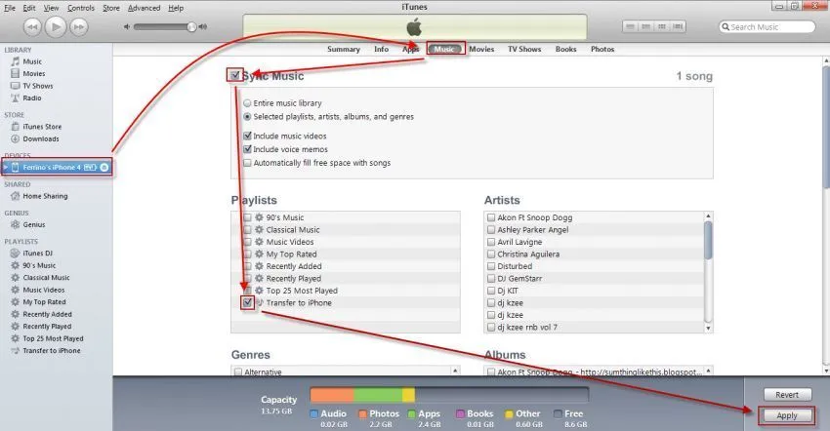This screenshot has height=431, width=830.
Task: Click the Genres list scroll-up arrow
Action: [455, 371]
